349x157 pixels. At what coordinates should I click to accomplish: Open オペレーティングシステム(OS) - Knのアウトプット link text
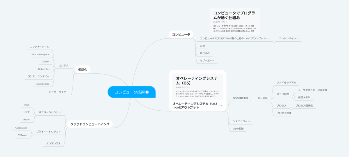pos(195,105)
